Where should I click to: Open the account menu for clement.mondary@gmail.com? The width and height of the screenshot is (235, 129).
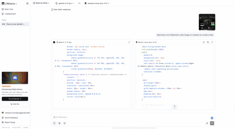[16, 113]
